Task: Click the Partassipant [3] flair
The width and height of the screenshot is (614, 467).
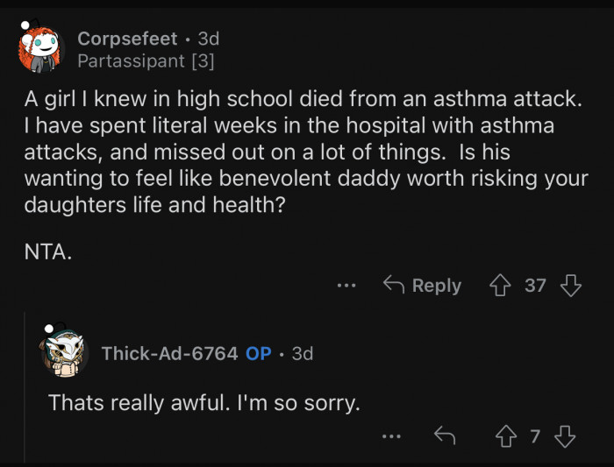Action: [145, 61]
